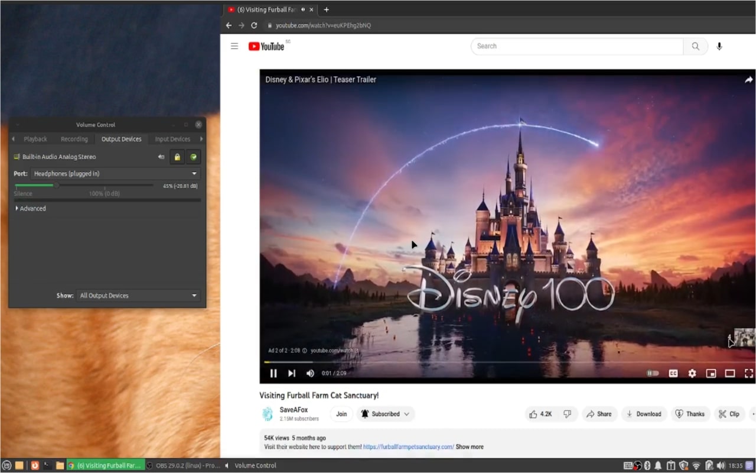Click the clock showing 18:35

pyautogui.click(x=735, y=465)
